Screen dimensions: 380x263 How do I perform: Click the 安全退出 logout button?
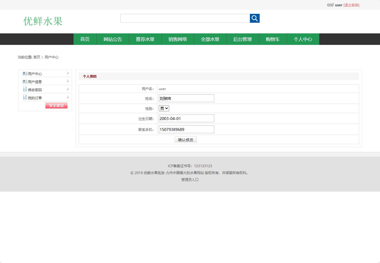[56, 105]
